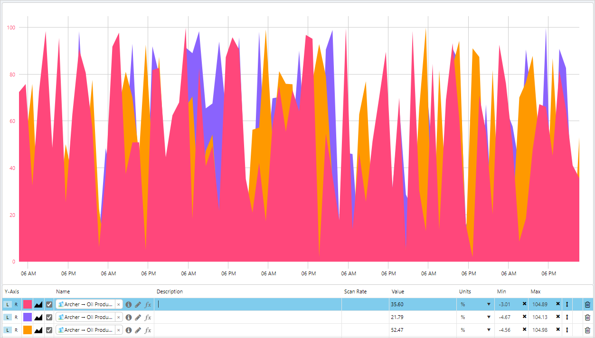The image size is (595, 338).
Task: Clear the Min value -4.67 with X
Action: (524, 317)
